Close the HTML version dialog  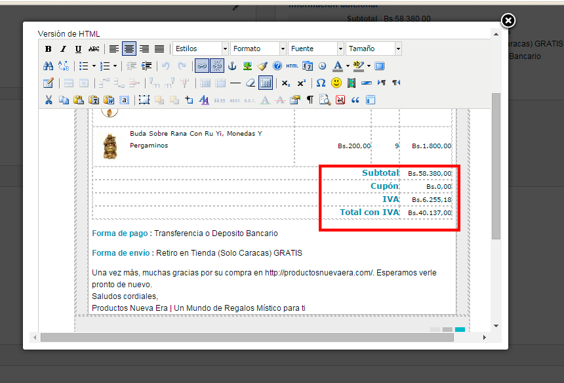coord(508,20)
